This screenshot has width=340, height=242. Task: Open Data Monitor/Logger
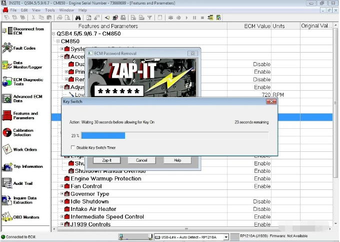point(22,65)
